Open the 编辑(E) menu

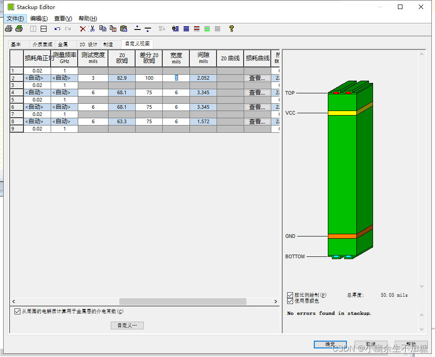tap(39, 19)
